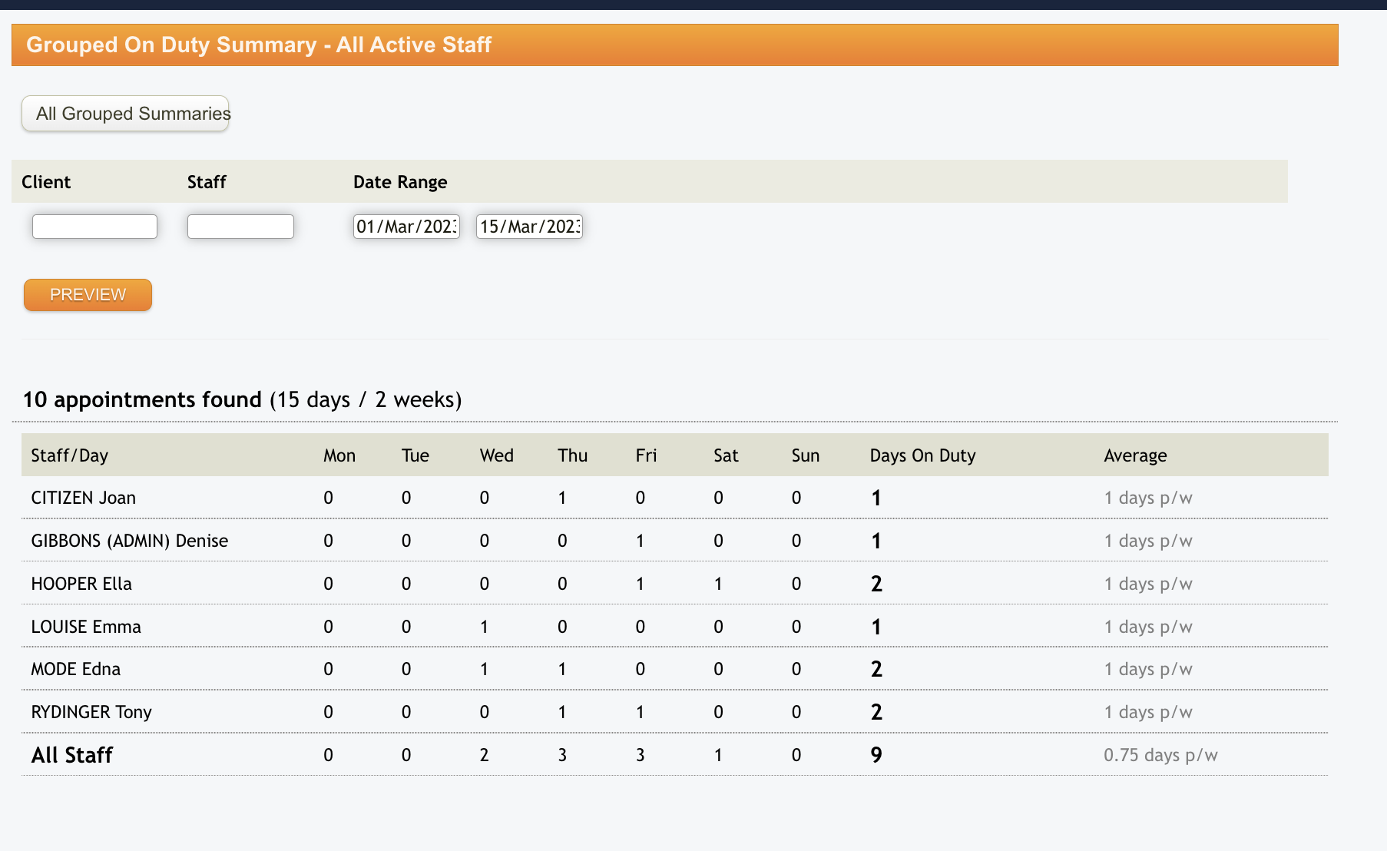Screen dimensions: 1387x851
Task: Select the CITIZEN Joan staff row
Action: [83, 498]
